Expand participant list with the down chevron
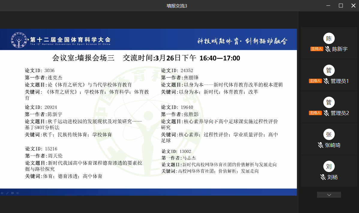359x213 pixels. click(x=329, y=195)
